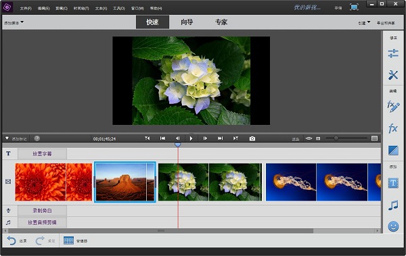Screen dimensions: 406x256
Task: Open the Applied Effects fx pencil icon
Action: (x=393, y=106)
